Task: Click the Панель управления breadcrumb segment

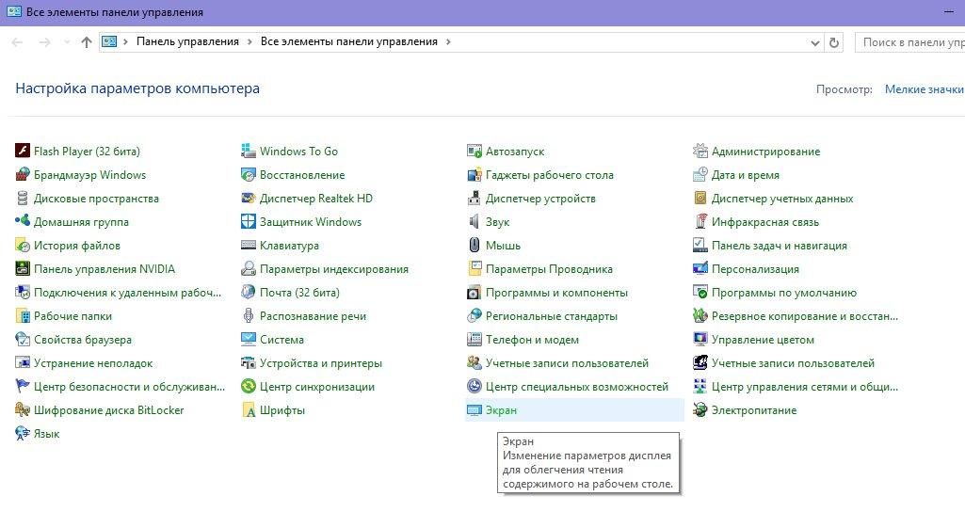Action: (x=187, y=42)
